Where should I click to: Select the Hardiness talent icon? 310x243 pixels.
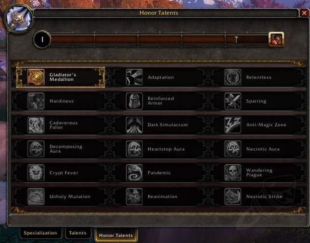pos(36,101)
